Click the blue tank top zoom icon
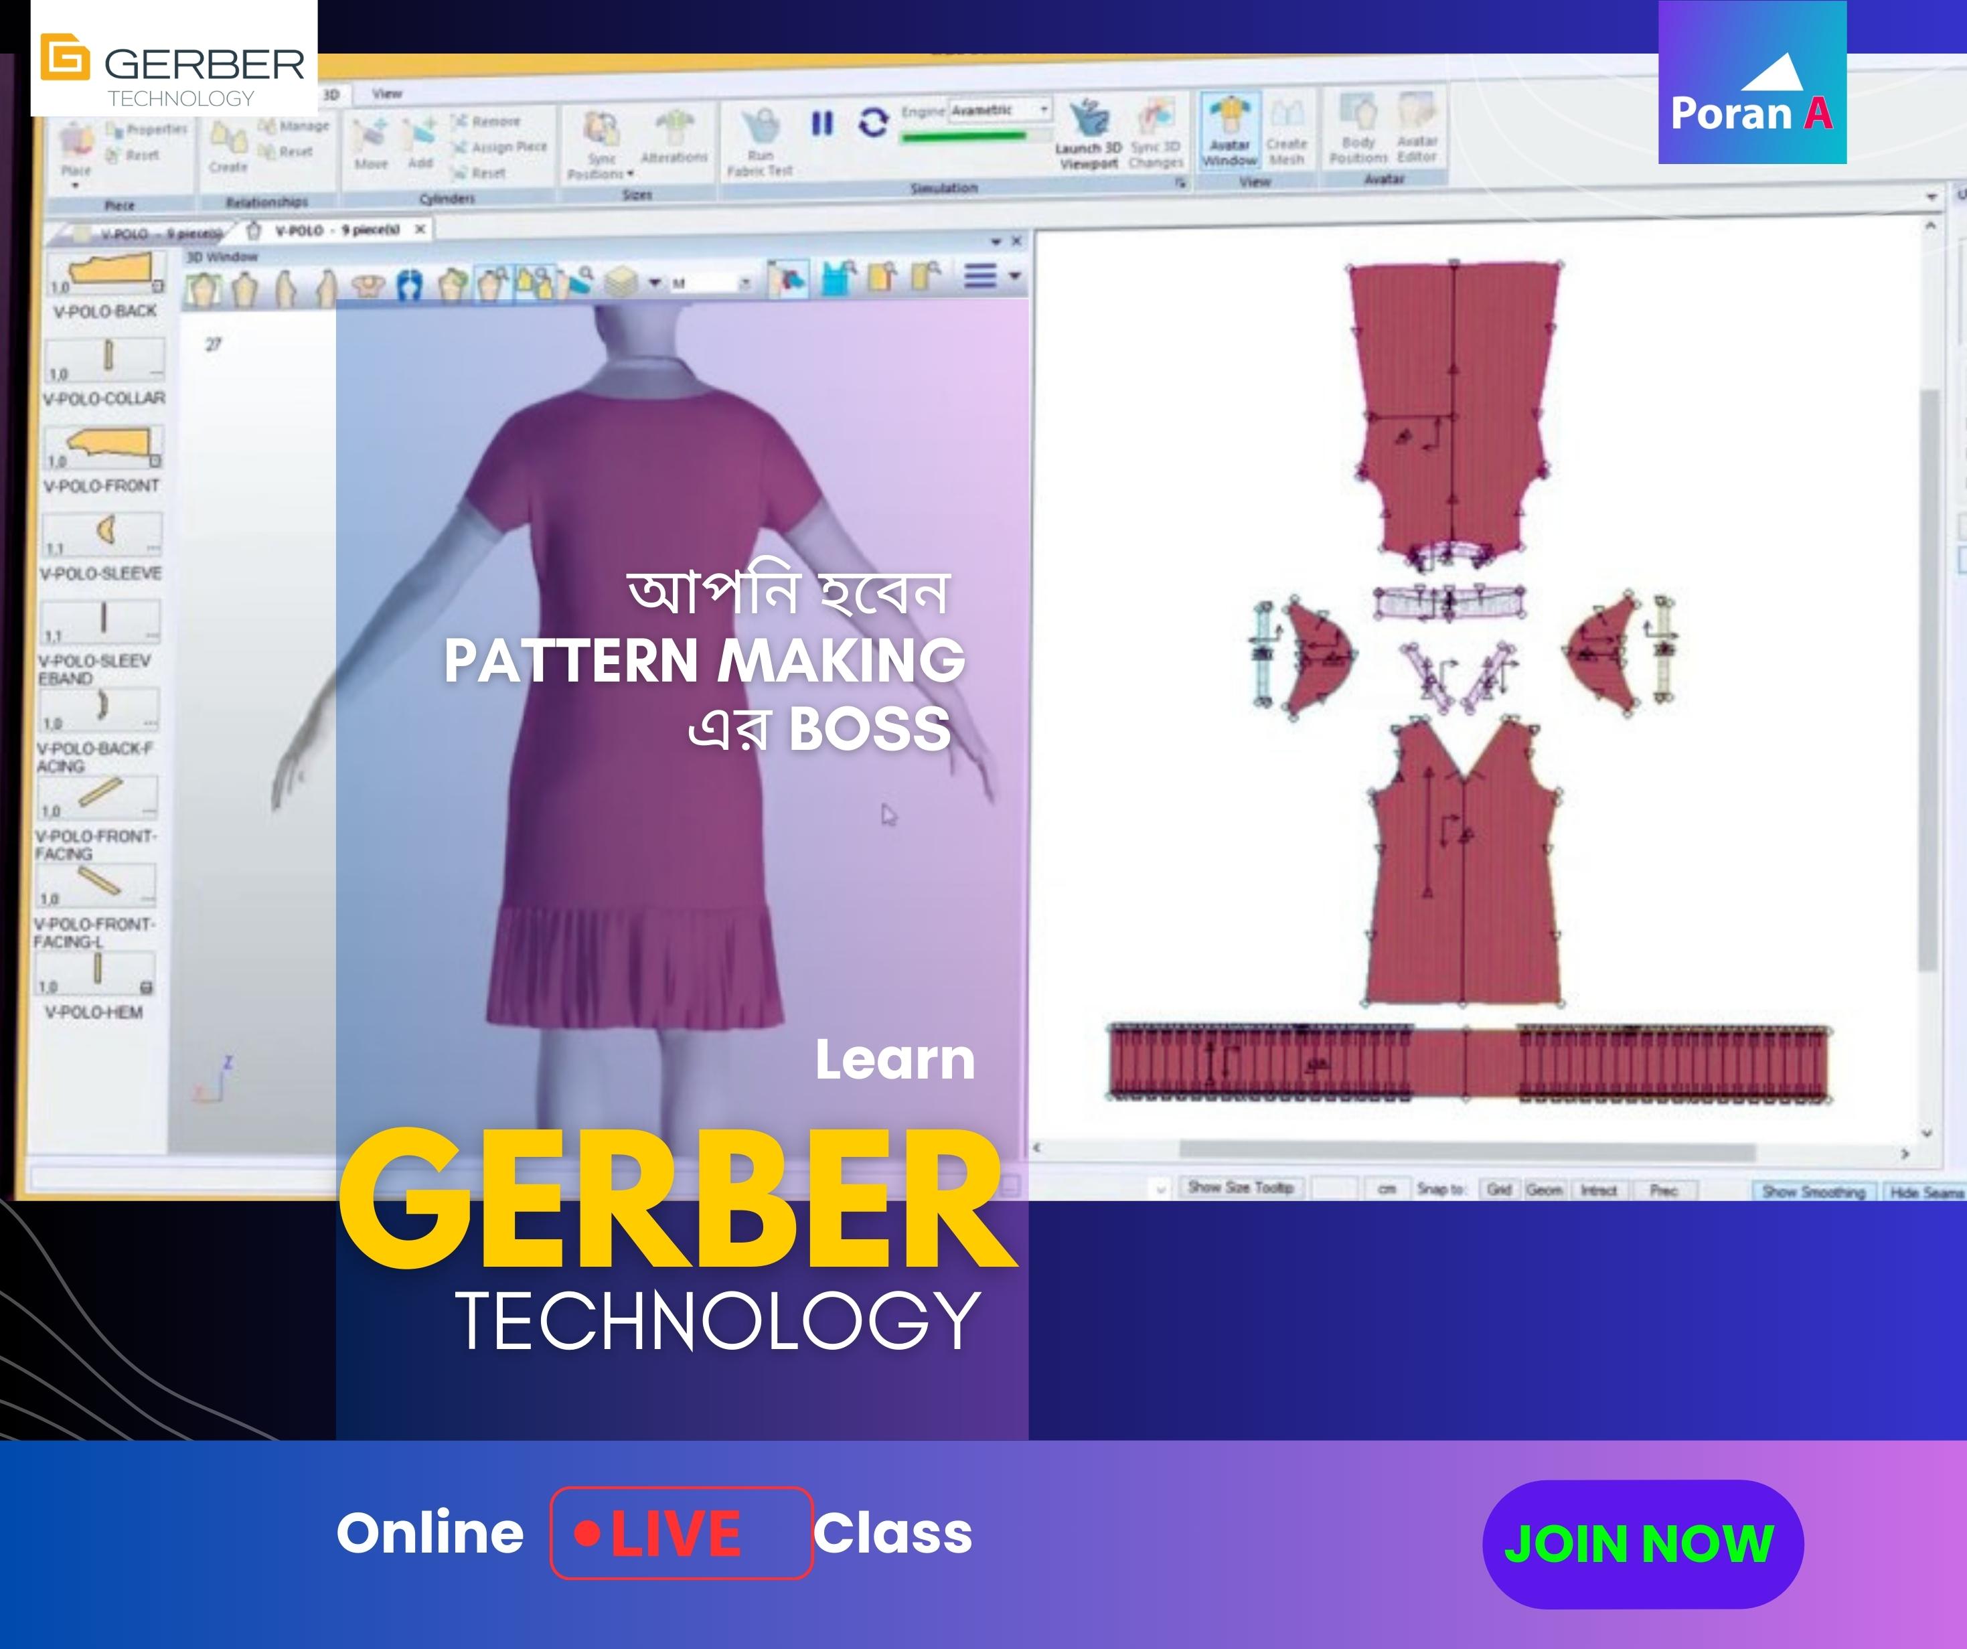This screenshot has height=1649, width=1967. click(x=838, y=279)
